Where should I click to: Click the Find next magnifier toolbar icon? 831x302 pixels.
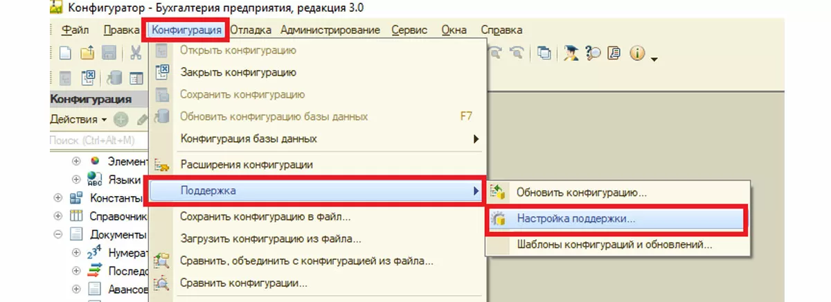[496, 53]
